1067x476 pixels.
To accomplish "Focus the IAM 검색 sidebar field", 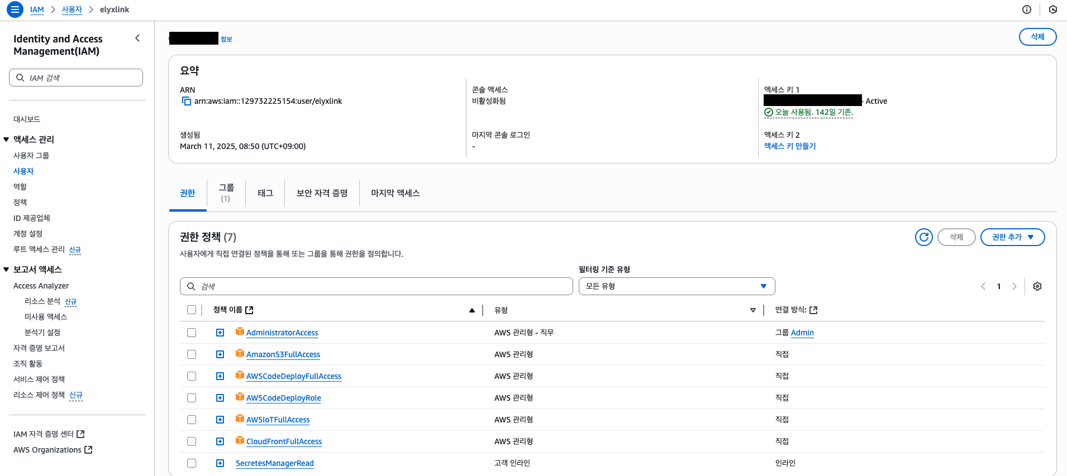I will (76, 78).
